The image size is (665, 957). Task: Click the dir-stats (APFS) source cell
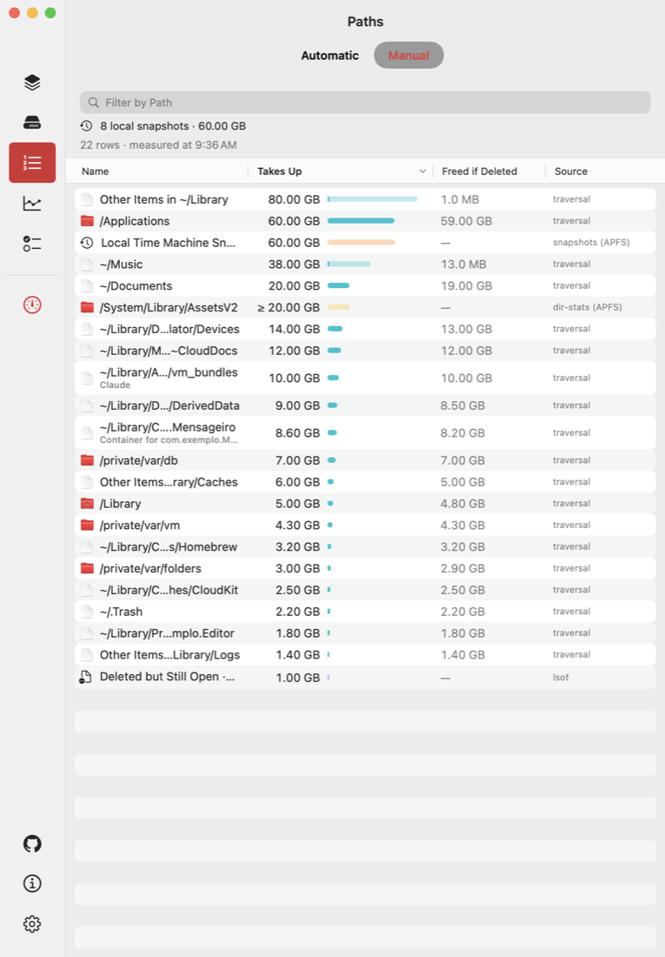[588, 307]
